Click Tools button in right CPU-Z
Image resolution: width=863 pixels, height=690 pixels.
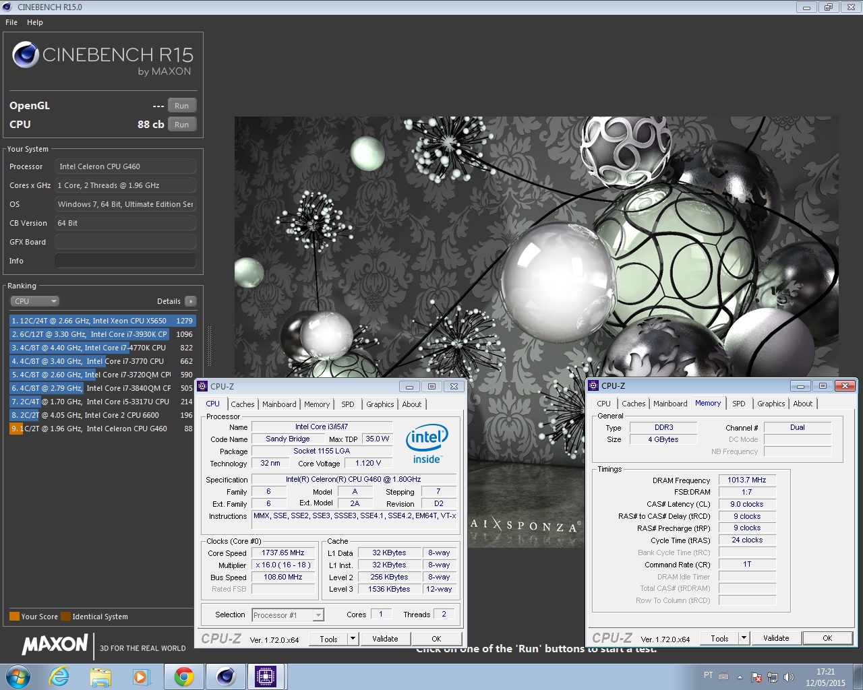pos(719,638)
